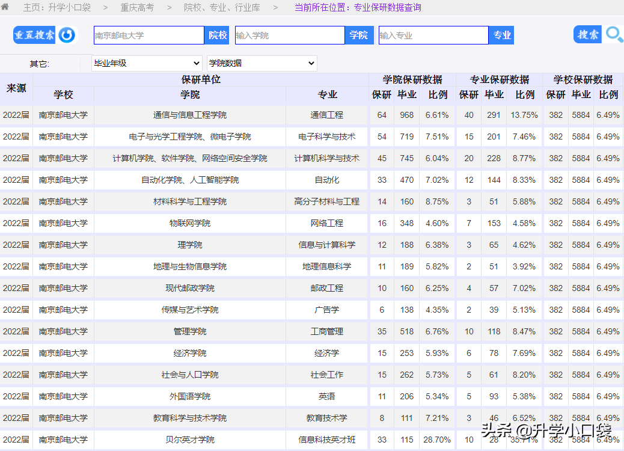The image size is (624, 451).
Task: Click the 南京邮电大学 school input field
Action: (148, 35)
